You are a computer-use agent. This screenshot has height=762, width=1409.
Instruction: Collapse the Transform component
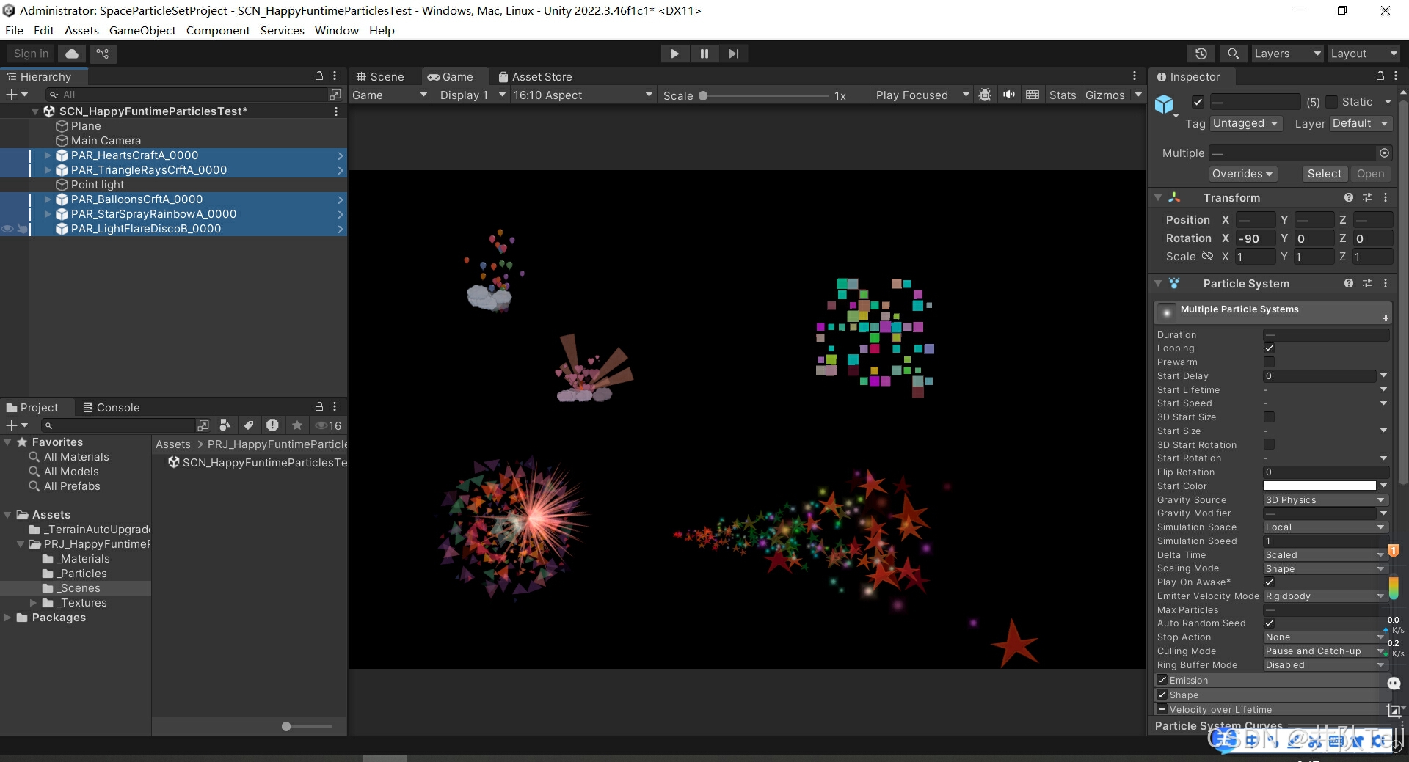(x=1158, y=198)
